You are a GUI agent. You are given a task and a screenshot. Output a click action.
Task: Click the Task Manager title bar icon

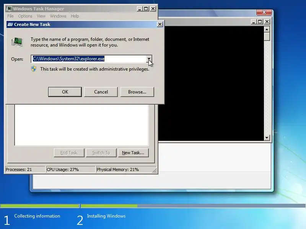point(9,8)
